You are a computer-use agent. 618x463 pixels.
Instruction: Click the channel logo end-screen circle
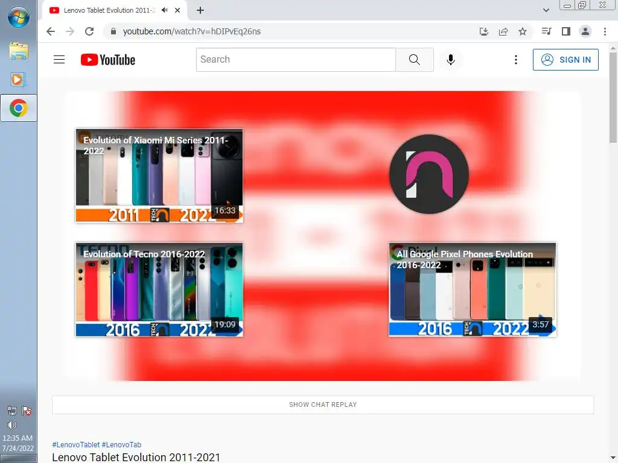click(429, 174)
